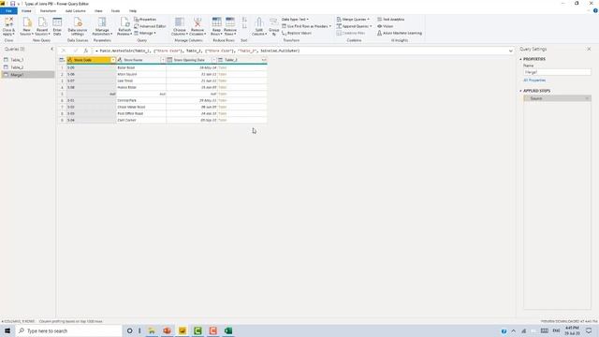Click Table link in Central Park row
Screen dimensions: 599x337
[223, 100]
